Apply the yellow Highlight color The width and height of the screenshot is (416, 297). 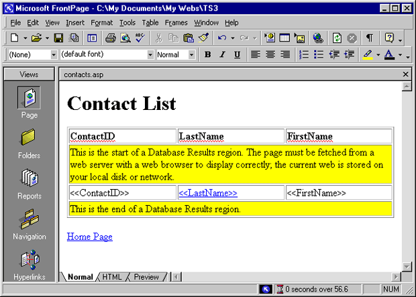click(x=368, y=54)
